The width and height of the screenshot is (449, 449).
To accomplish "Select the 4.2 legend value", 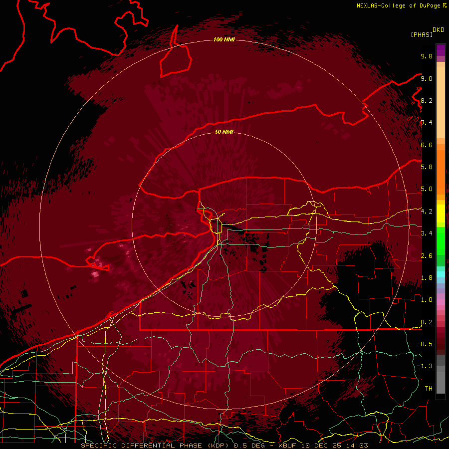I will 427,212.
